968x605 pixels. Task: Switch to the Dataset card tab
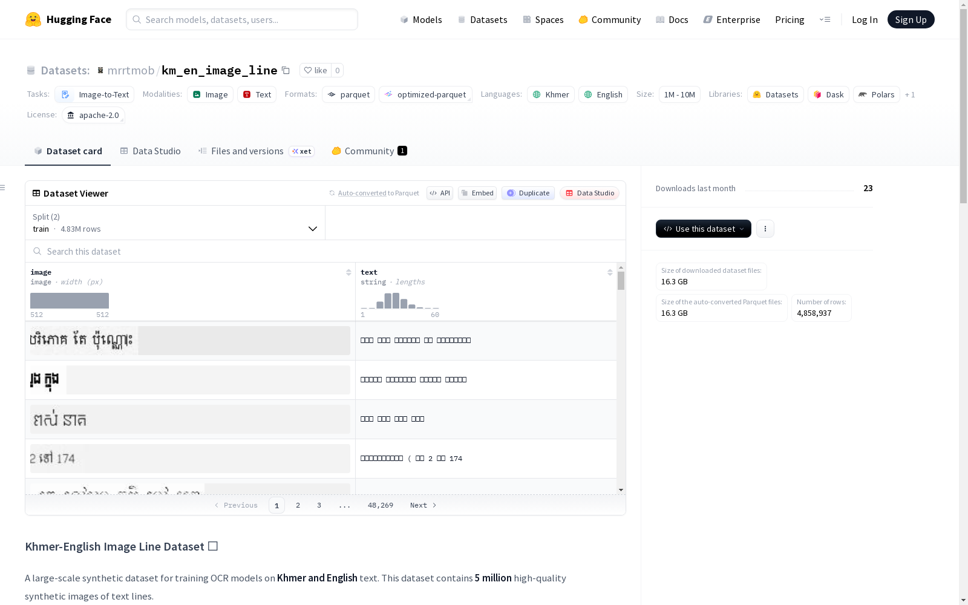(x=68, y=151)
